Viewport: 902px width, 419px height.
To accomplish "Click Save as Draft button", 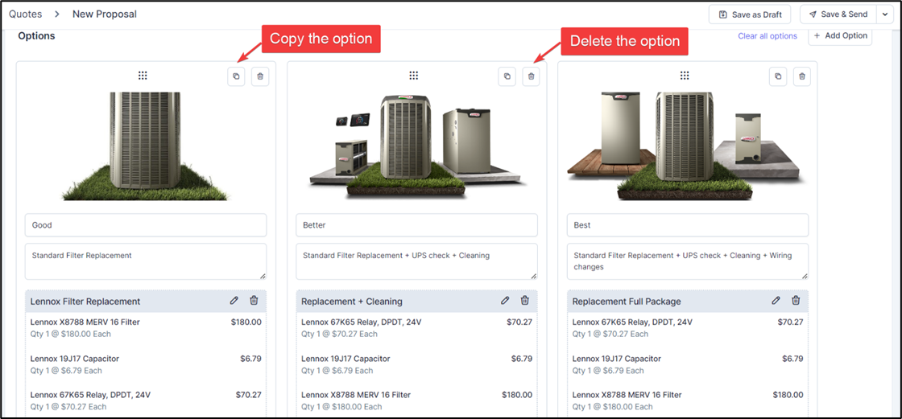I will (x=750, y=14).
